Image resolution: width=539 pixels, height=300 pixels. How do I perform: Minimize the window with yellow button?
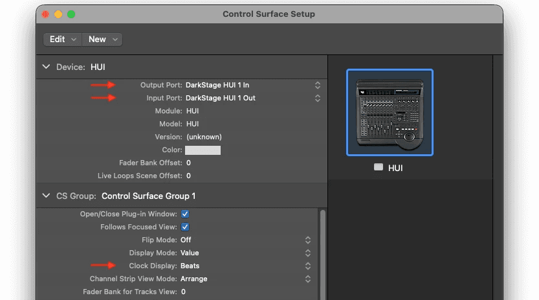pyautogui.click(x=58, y=14)
